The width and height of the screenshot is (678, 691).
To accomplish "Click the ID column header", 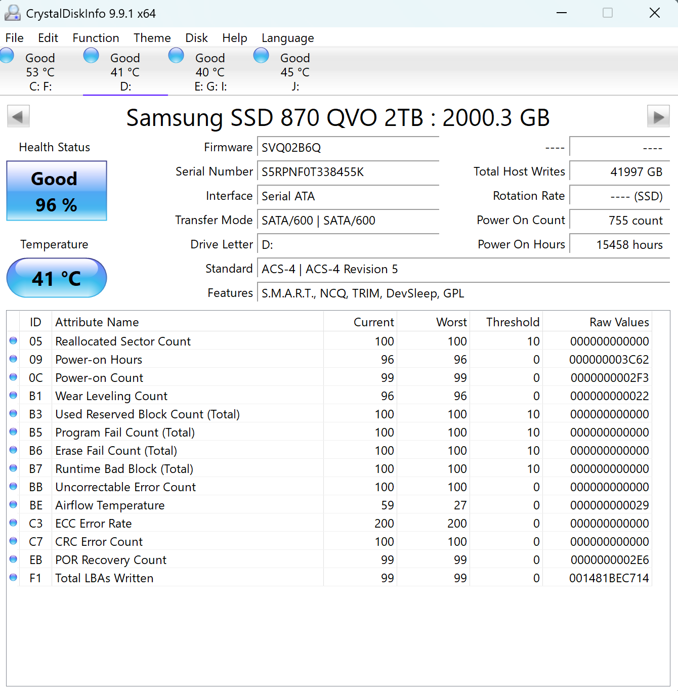I will coord(35,322).
